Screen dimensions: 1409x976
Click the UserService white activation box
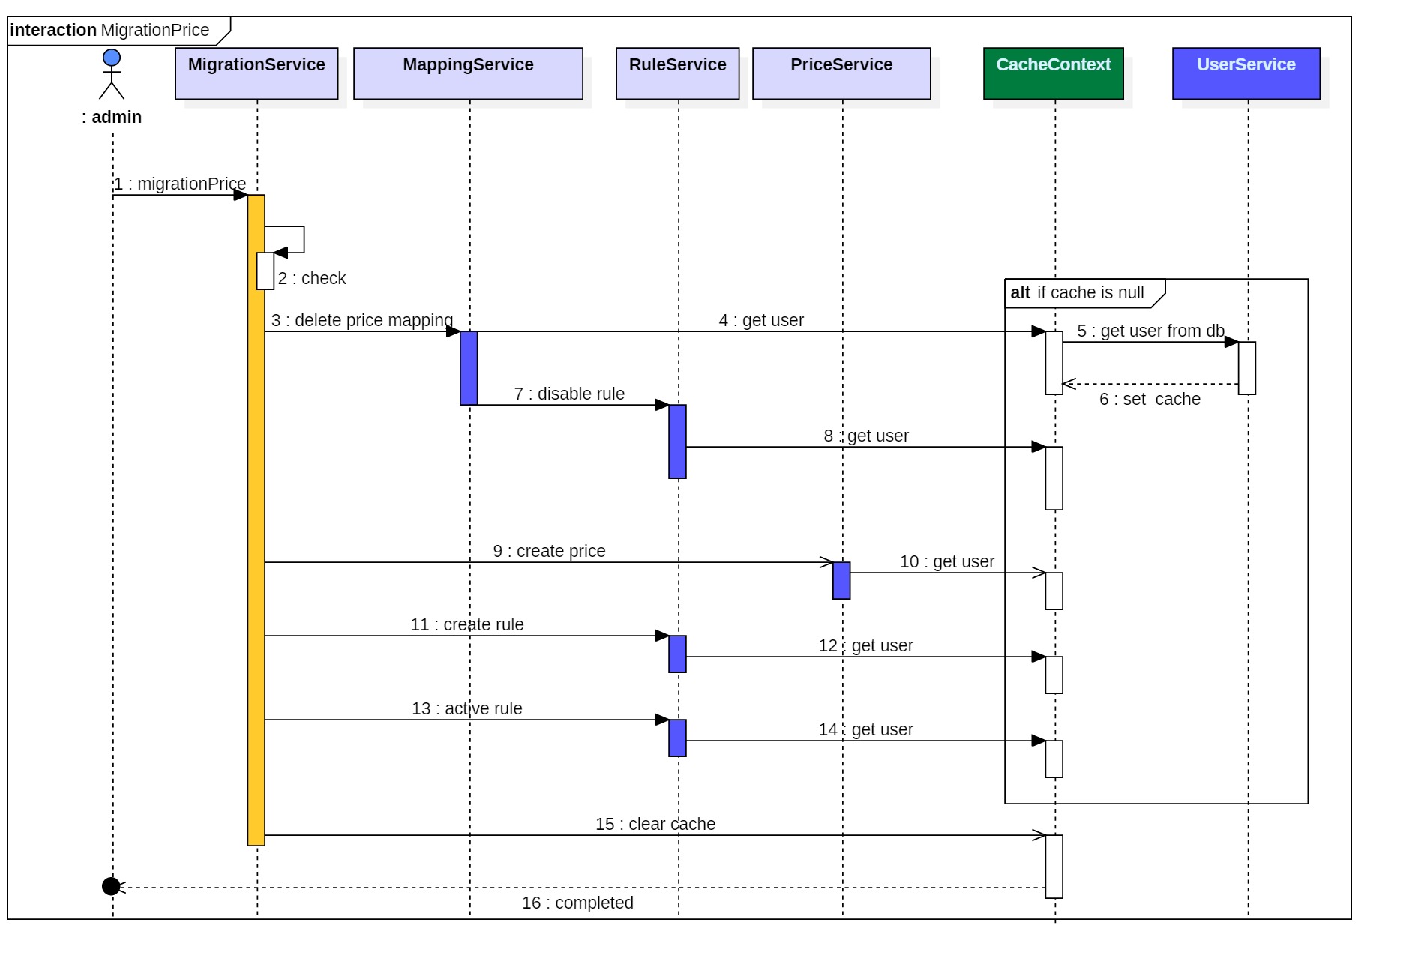click(x=1247, y=368)
